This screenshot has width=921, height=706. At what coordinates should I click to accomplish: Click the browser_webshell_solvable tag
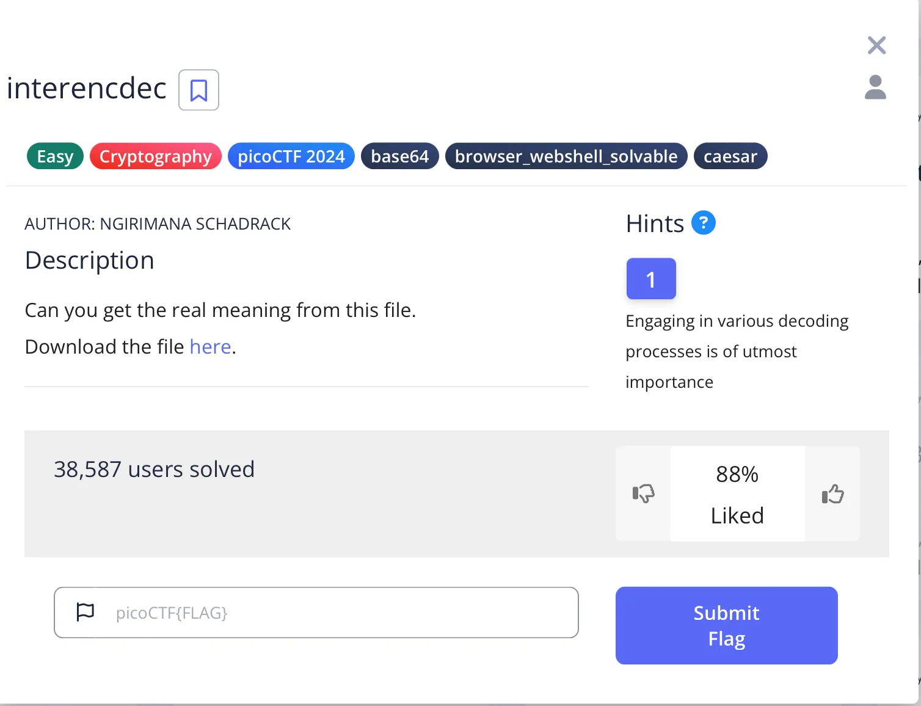(566, 156)
